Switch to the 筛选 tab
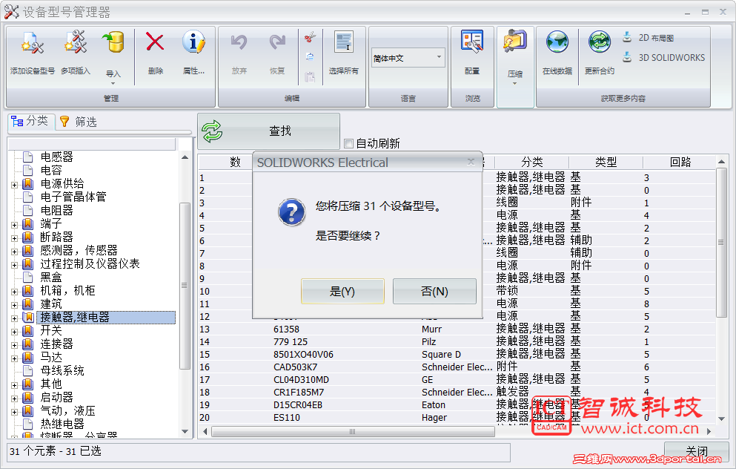The width and height of the screenshot is (736, 469). 79,122
